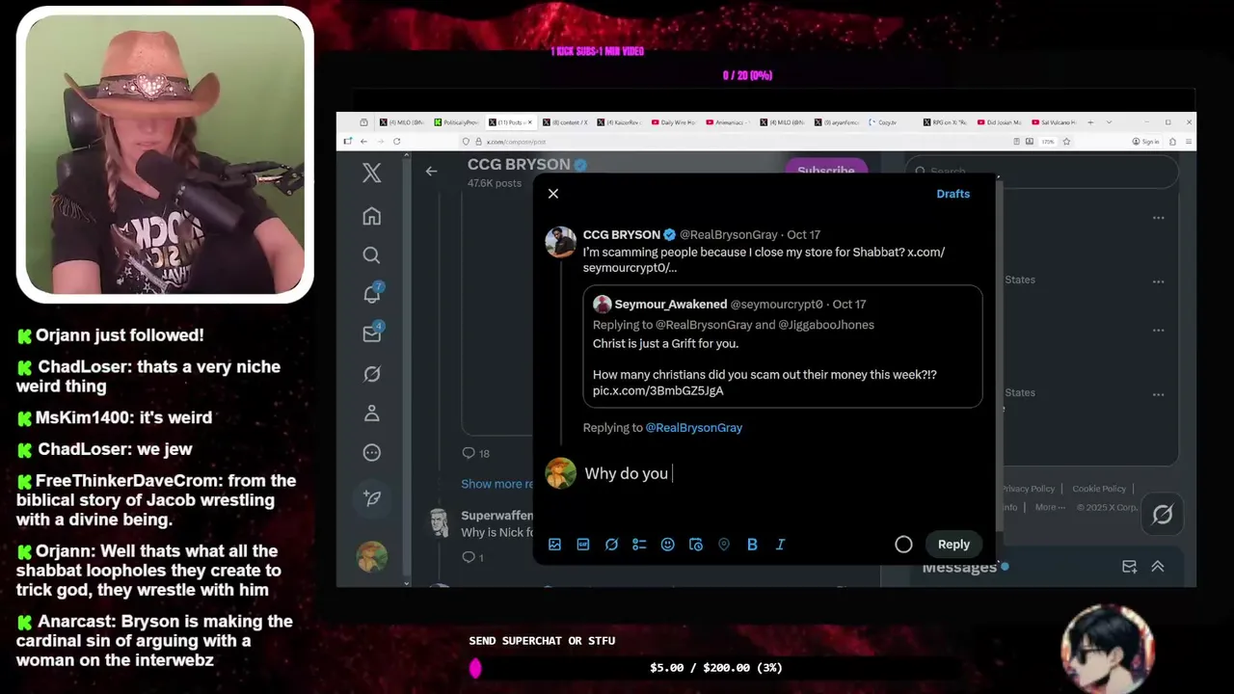
Task: Click the sidebar Post compose button
Action: pyautogui.click(x=372, y=498)
